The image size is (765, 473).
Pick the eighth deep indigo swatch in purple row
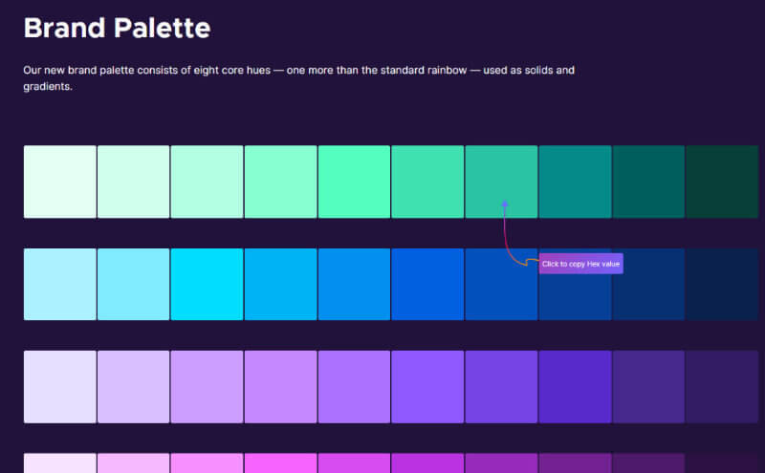[576, 387]
